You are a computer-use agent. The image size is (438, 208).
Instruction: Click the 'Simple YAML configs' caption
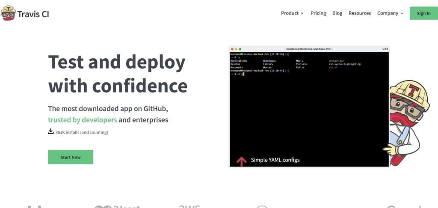tap(275, 160)
